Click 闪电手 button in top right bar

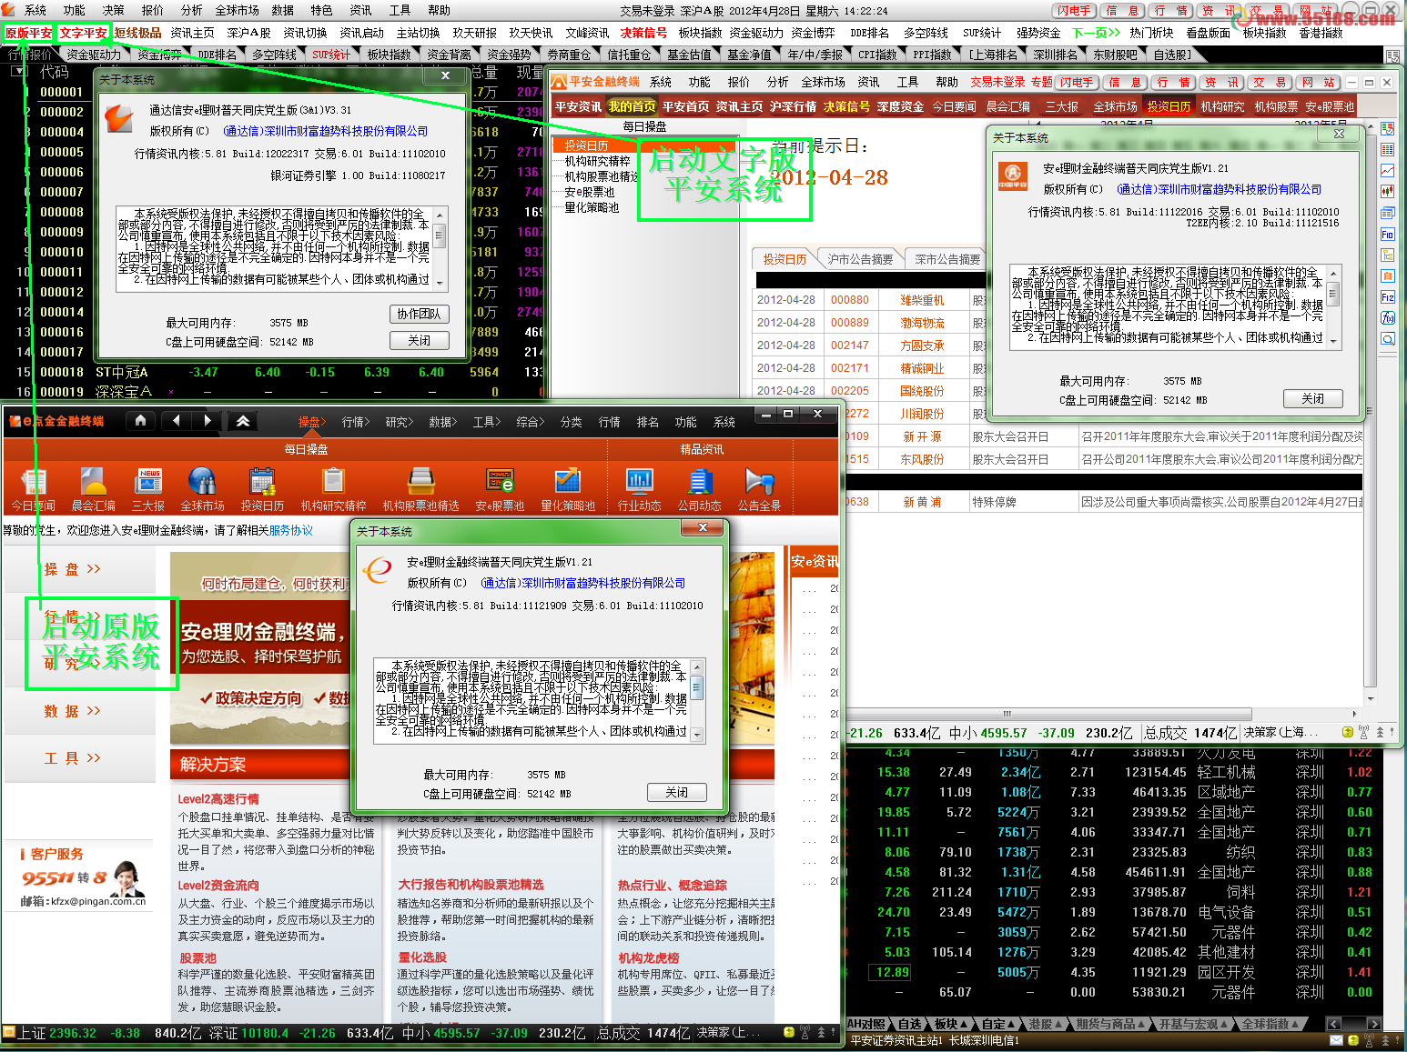pyautogui.click(x=1074, y=11)
